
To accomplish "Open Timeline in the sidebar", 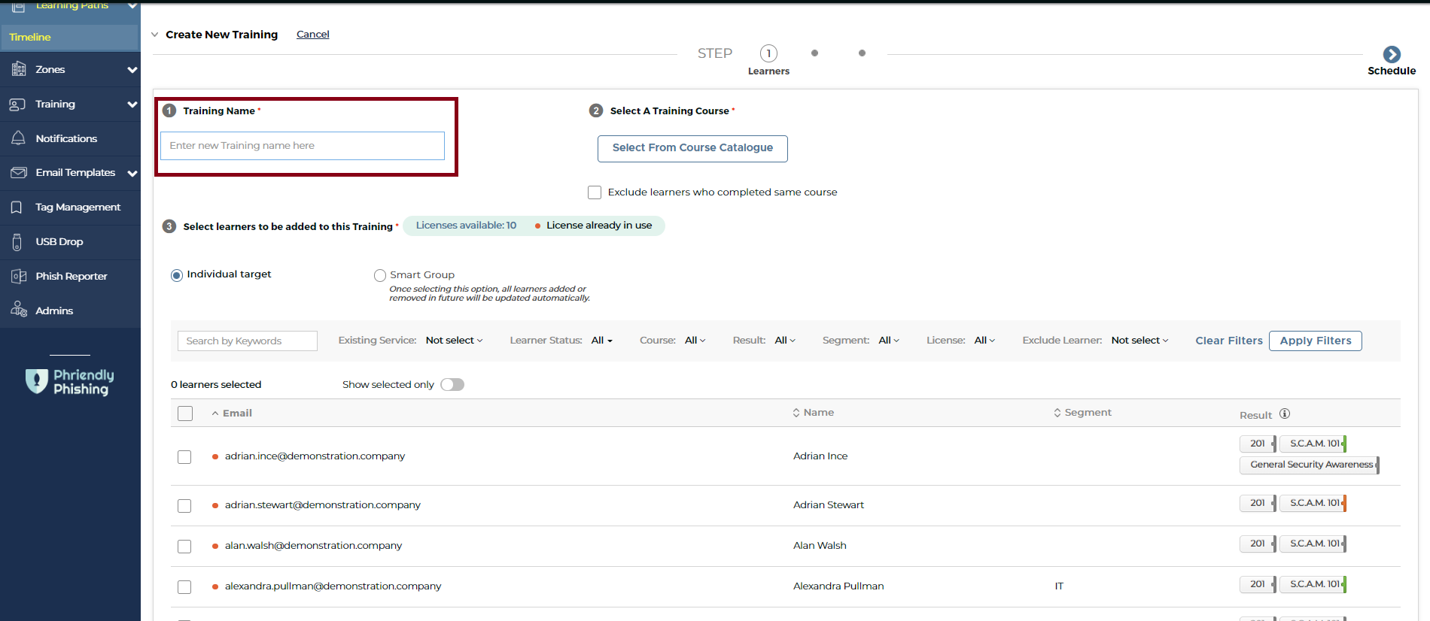I will coord(70,37).
